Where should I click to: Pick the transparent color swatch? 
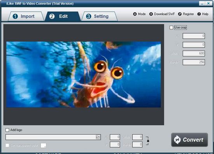click(44, 145)
